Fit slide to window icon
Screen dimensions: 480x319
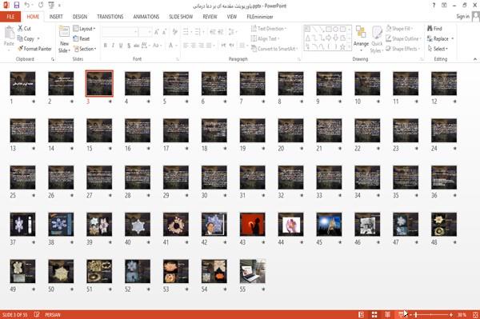[x=475, y=314]
